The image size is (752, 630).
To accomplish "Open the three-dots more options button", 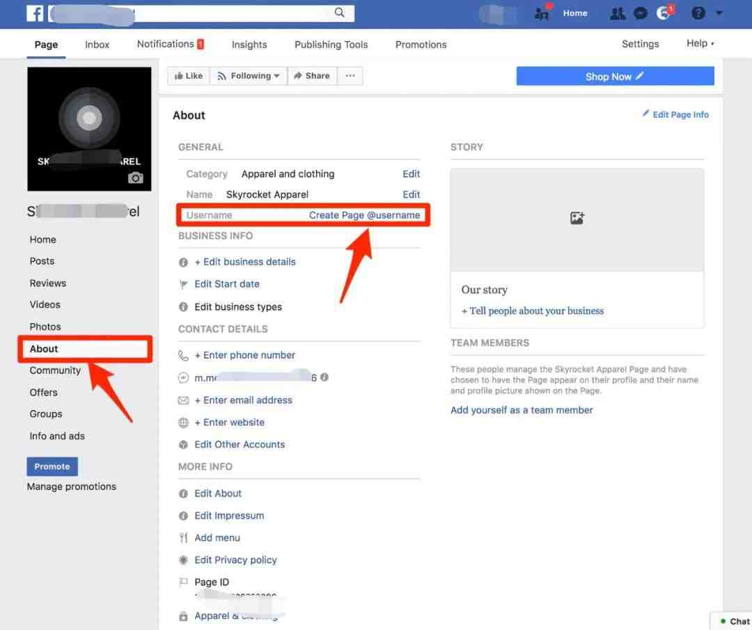I will click(350, 76).
